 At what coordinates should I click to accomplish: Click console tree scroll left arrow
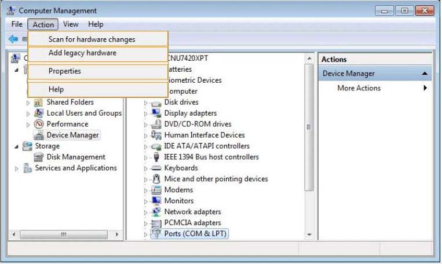(x=14, y=234)
